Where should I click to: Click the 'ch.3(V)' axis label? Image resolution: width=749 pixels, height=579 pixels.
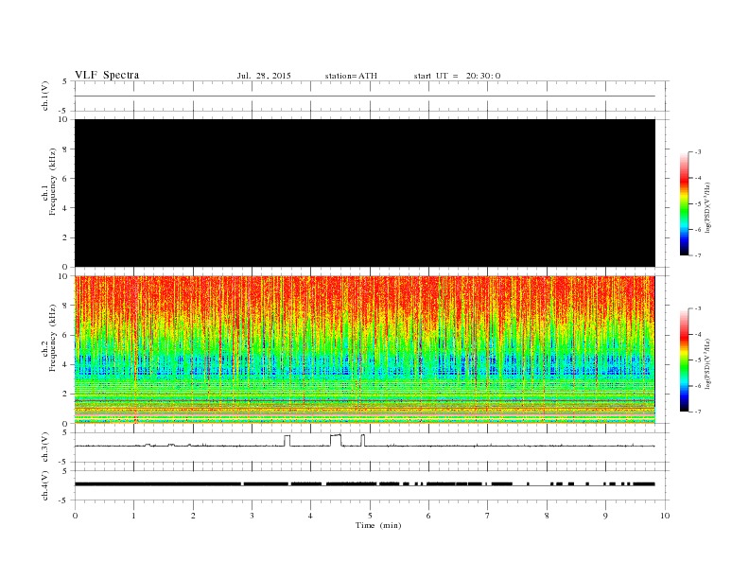coord(45,447)
